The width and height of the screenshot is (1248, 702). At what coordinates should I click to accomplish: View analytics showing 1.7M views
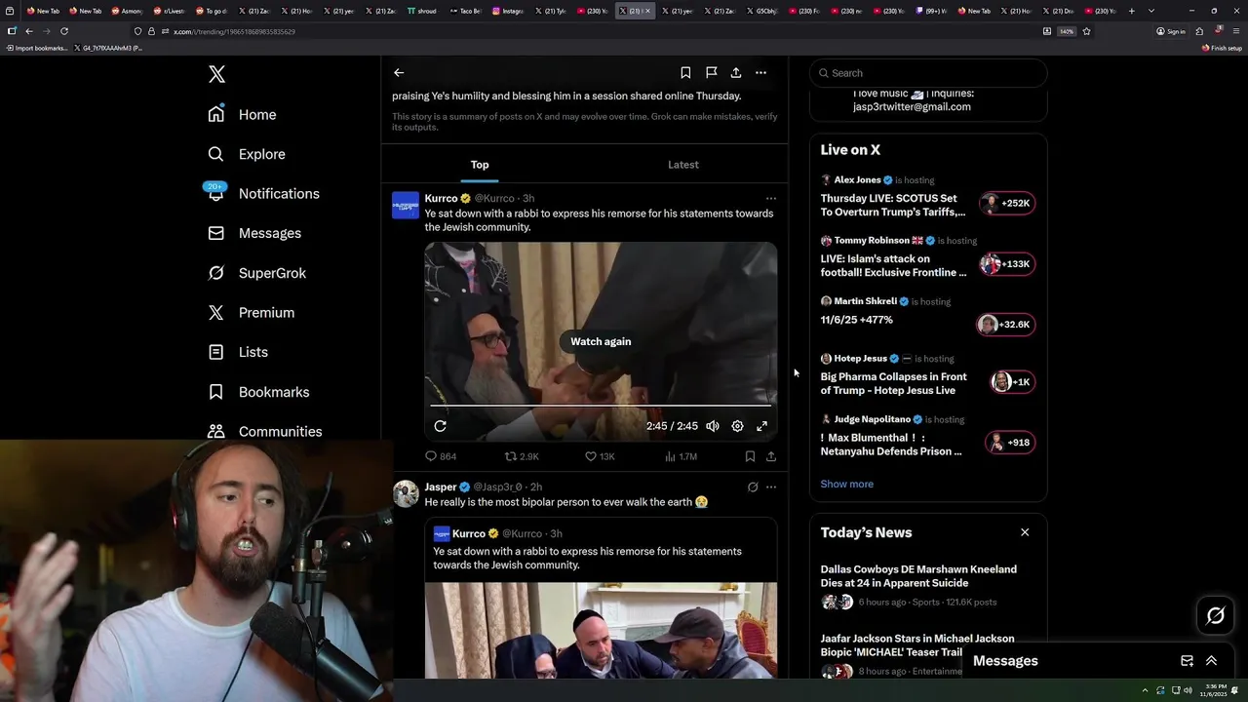pyautogui.click(x=681, y=456)
